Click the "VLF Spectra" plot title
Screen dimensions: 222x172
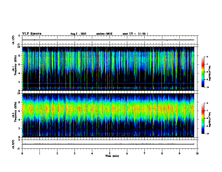tap(32, 34)
